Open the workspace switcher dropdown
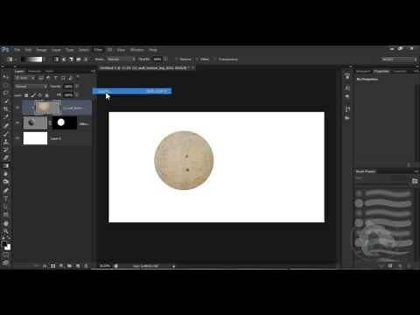 (399, 59)
